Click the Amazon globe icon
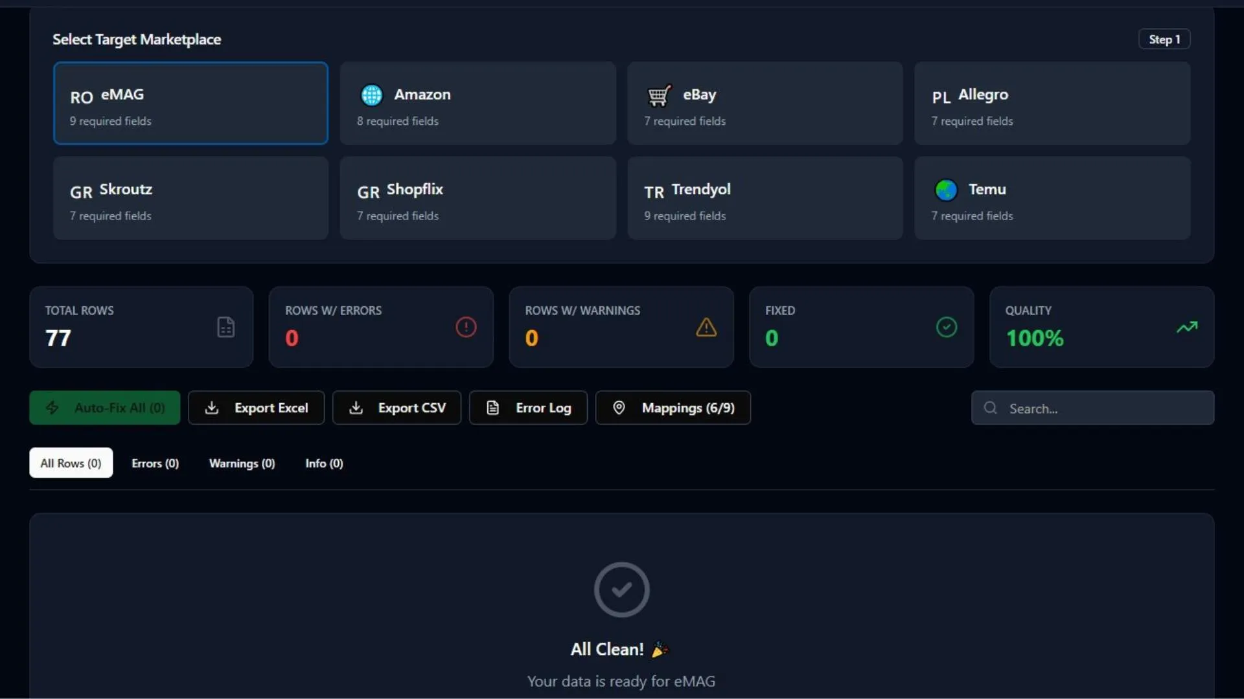The image size is (1244, 699). [x=372, y=95]
